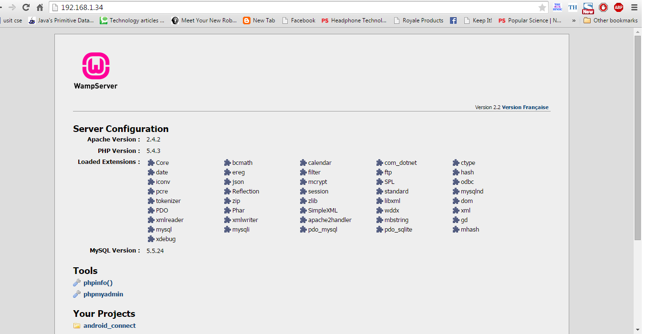Open the android_connect project link
This screenshot has width=658, height=334.
pyautogui.click(x=109, y=326)
